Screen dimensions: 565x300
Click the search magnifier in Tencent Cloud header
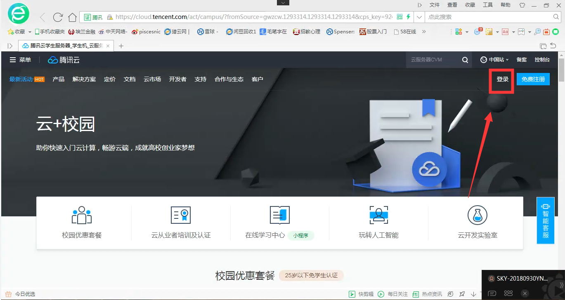click(465, 60)
